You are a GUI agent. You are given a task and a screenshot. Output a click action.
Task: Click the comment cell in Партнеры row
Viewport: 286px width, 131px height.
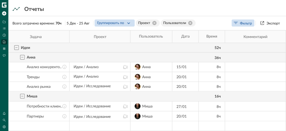(x=255, y=116)
